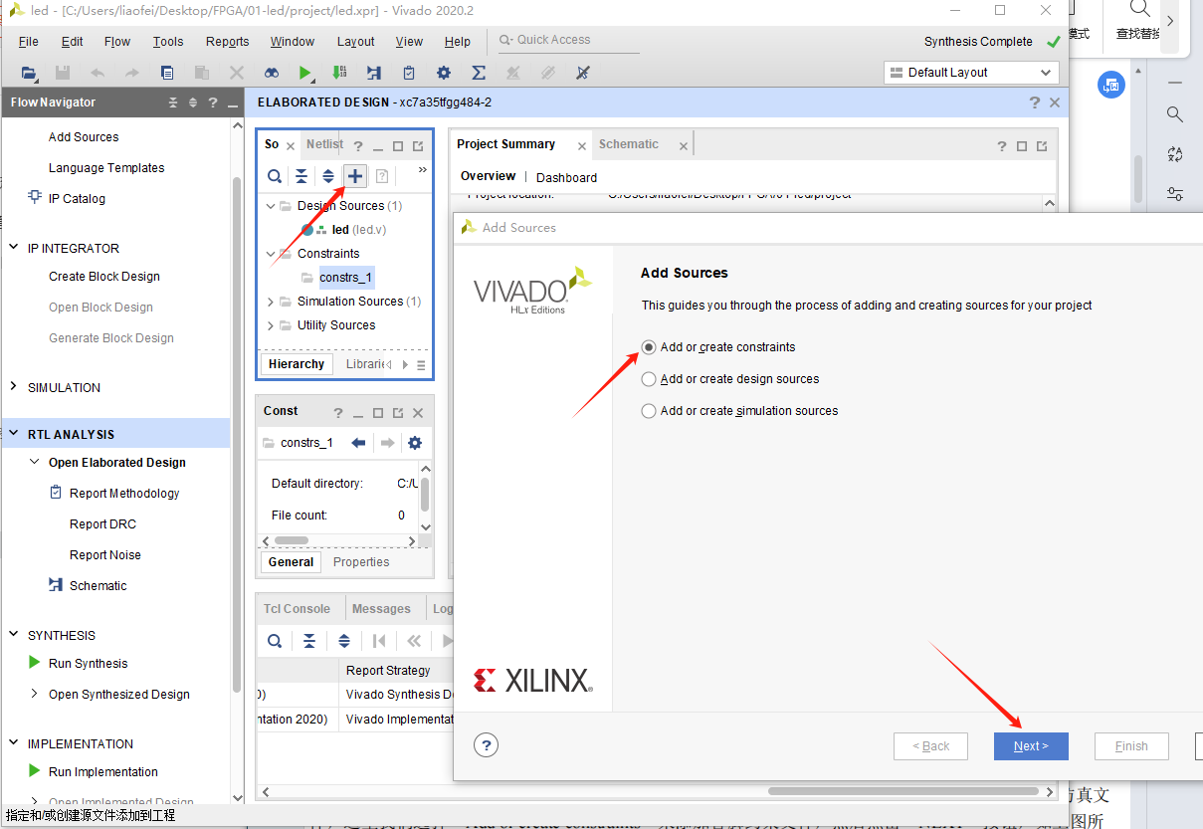
Task: Collapse all in the Sources panel toolbar
Action: click(x=301, y=176)
